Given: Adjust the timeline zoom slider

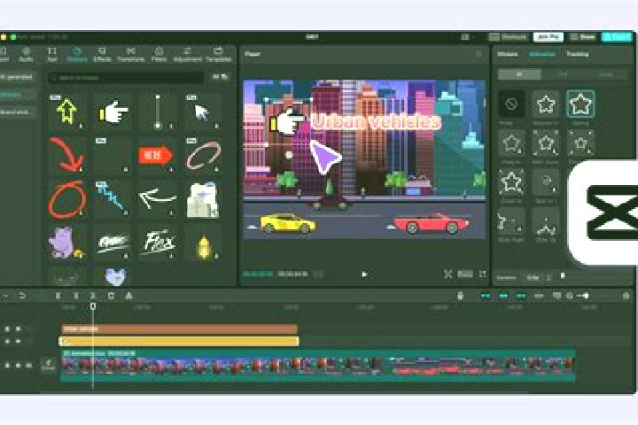Looking at the screenshot, I should click(x=583, y=296).
